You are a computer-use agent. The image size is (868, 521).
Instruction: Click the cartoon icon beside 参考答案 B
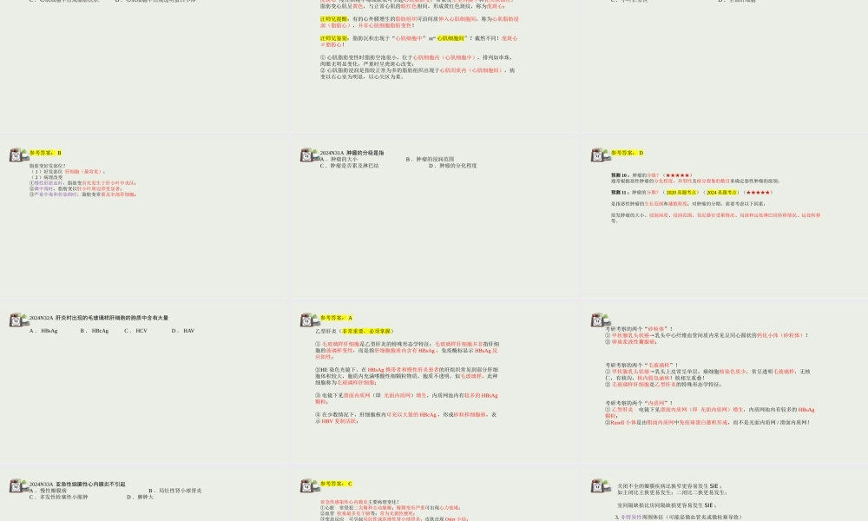click(16, 155)
